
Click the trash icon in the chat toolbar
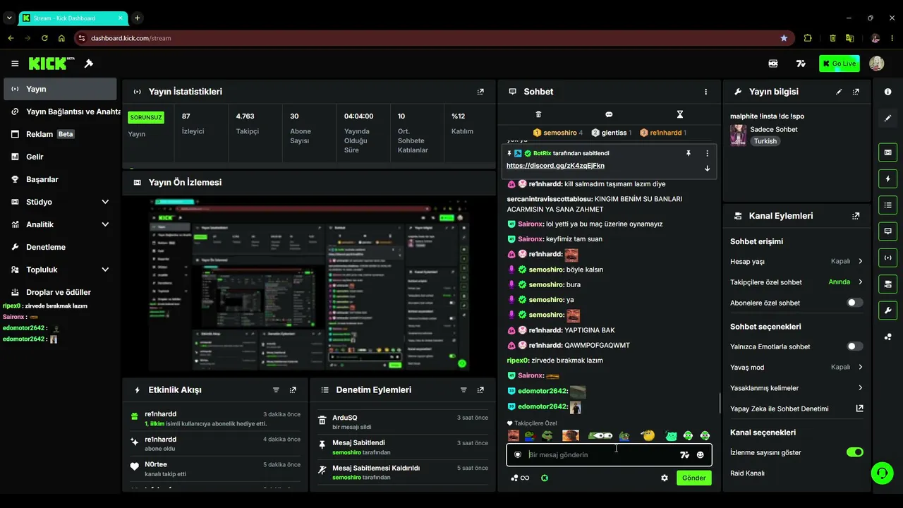[x=538, y=114]
